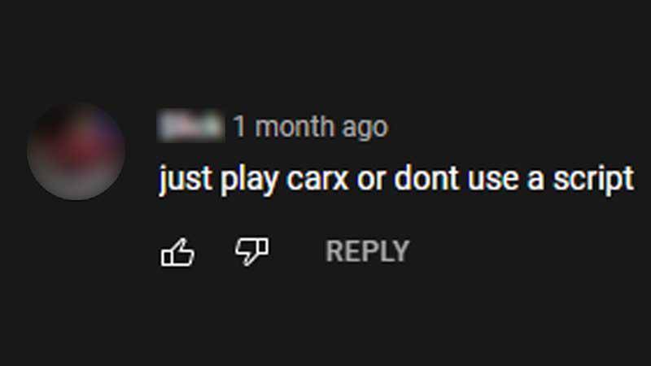Open the commenter's blurred profile avatar
Screen dimensions: 651x366
pyautogui.click(x=76, y=151)
